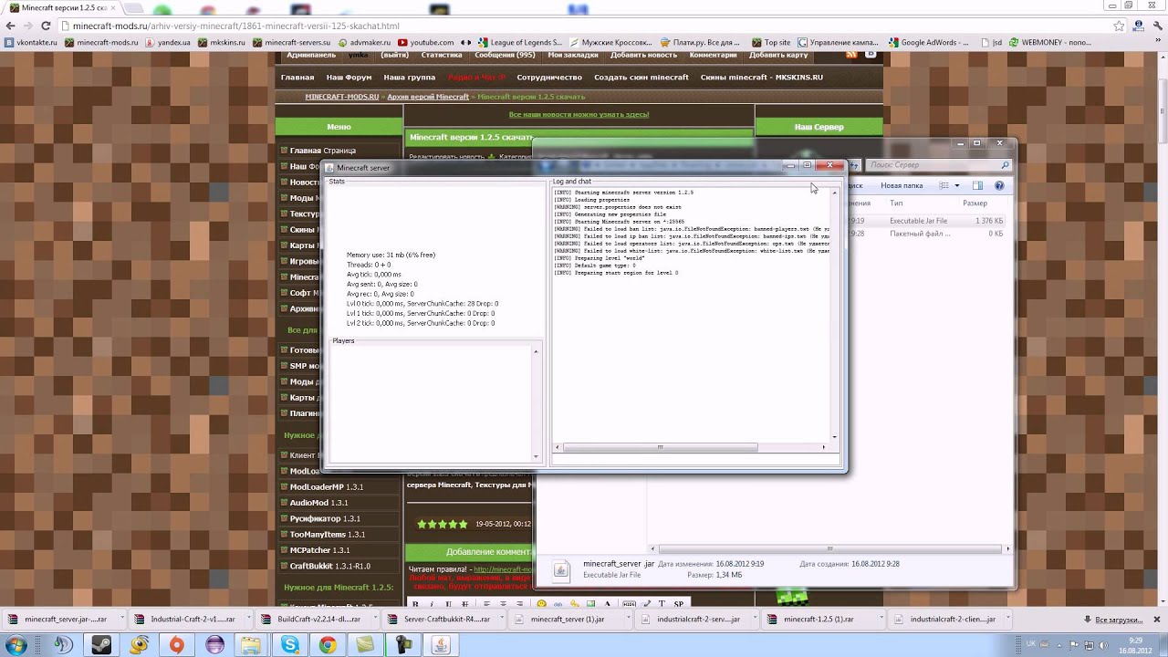Open the Explorer view options dropdown arrow
1168x657 pixels.
pyautogui.click(x=956, y=185)
